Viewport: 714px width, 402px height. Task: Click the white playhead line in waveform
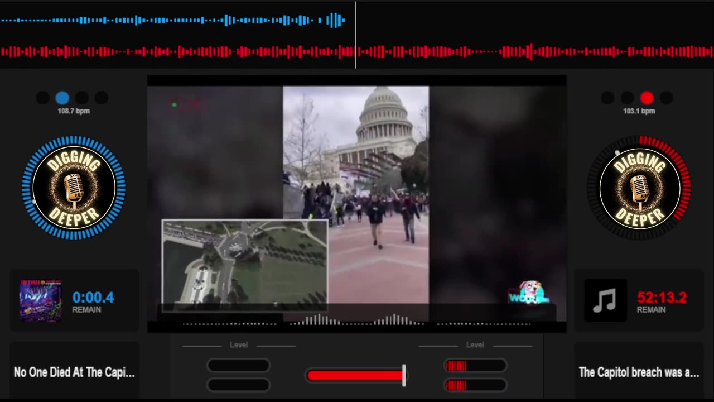coord(355,35)
